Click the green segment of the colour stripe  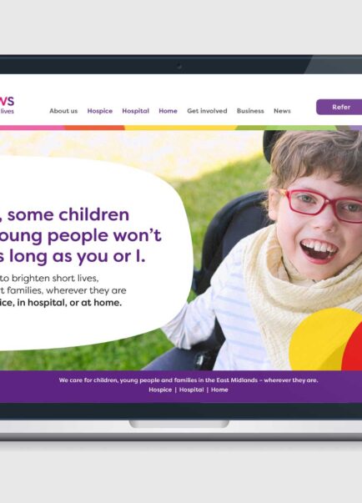pyautogui.click(x=285, y=128)
